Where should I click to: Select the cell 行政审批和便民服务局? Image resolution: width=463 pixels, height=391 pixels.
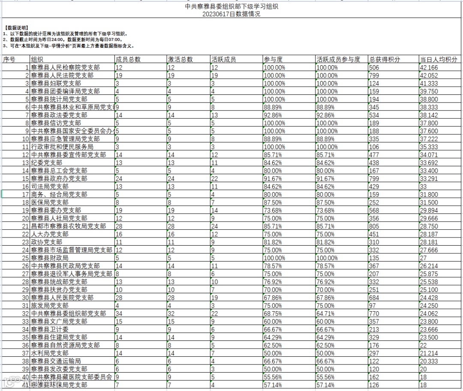(x=72, y=147)
